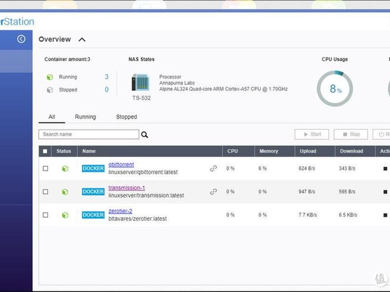Screen dimensions: 390x292
Task: Sort by the Status column header
Action: pyautogui.click(x=64, y=151)
